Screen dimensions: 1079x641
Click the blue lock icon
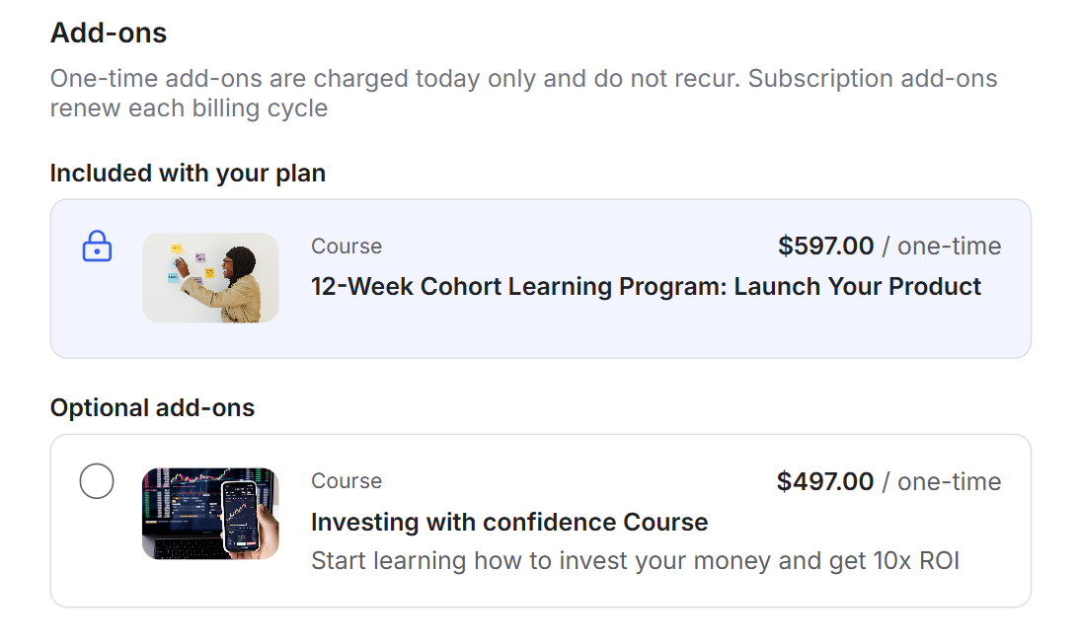(97, 247)
